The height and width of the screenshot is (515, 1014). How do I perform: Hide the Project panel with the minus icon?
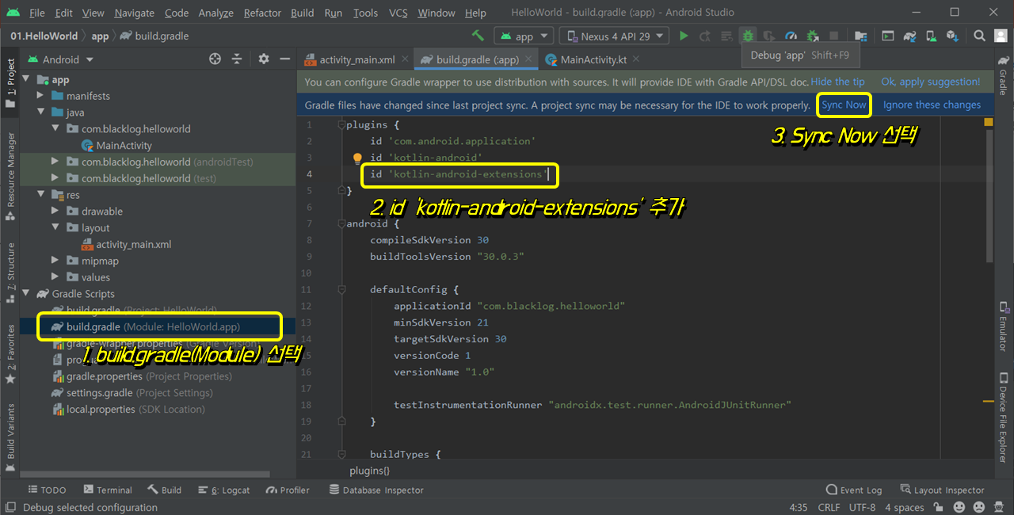coord(284,59)
